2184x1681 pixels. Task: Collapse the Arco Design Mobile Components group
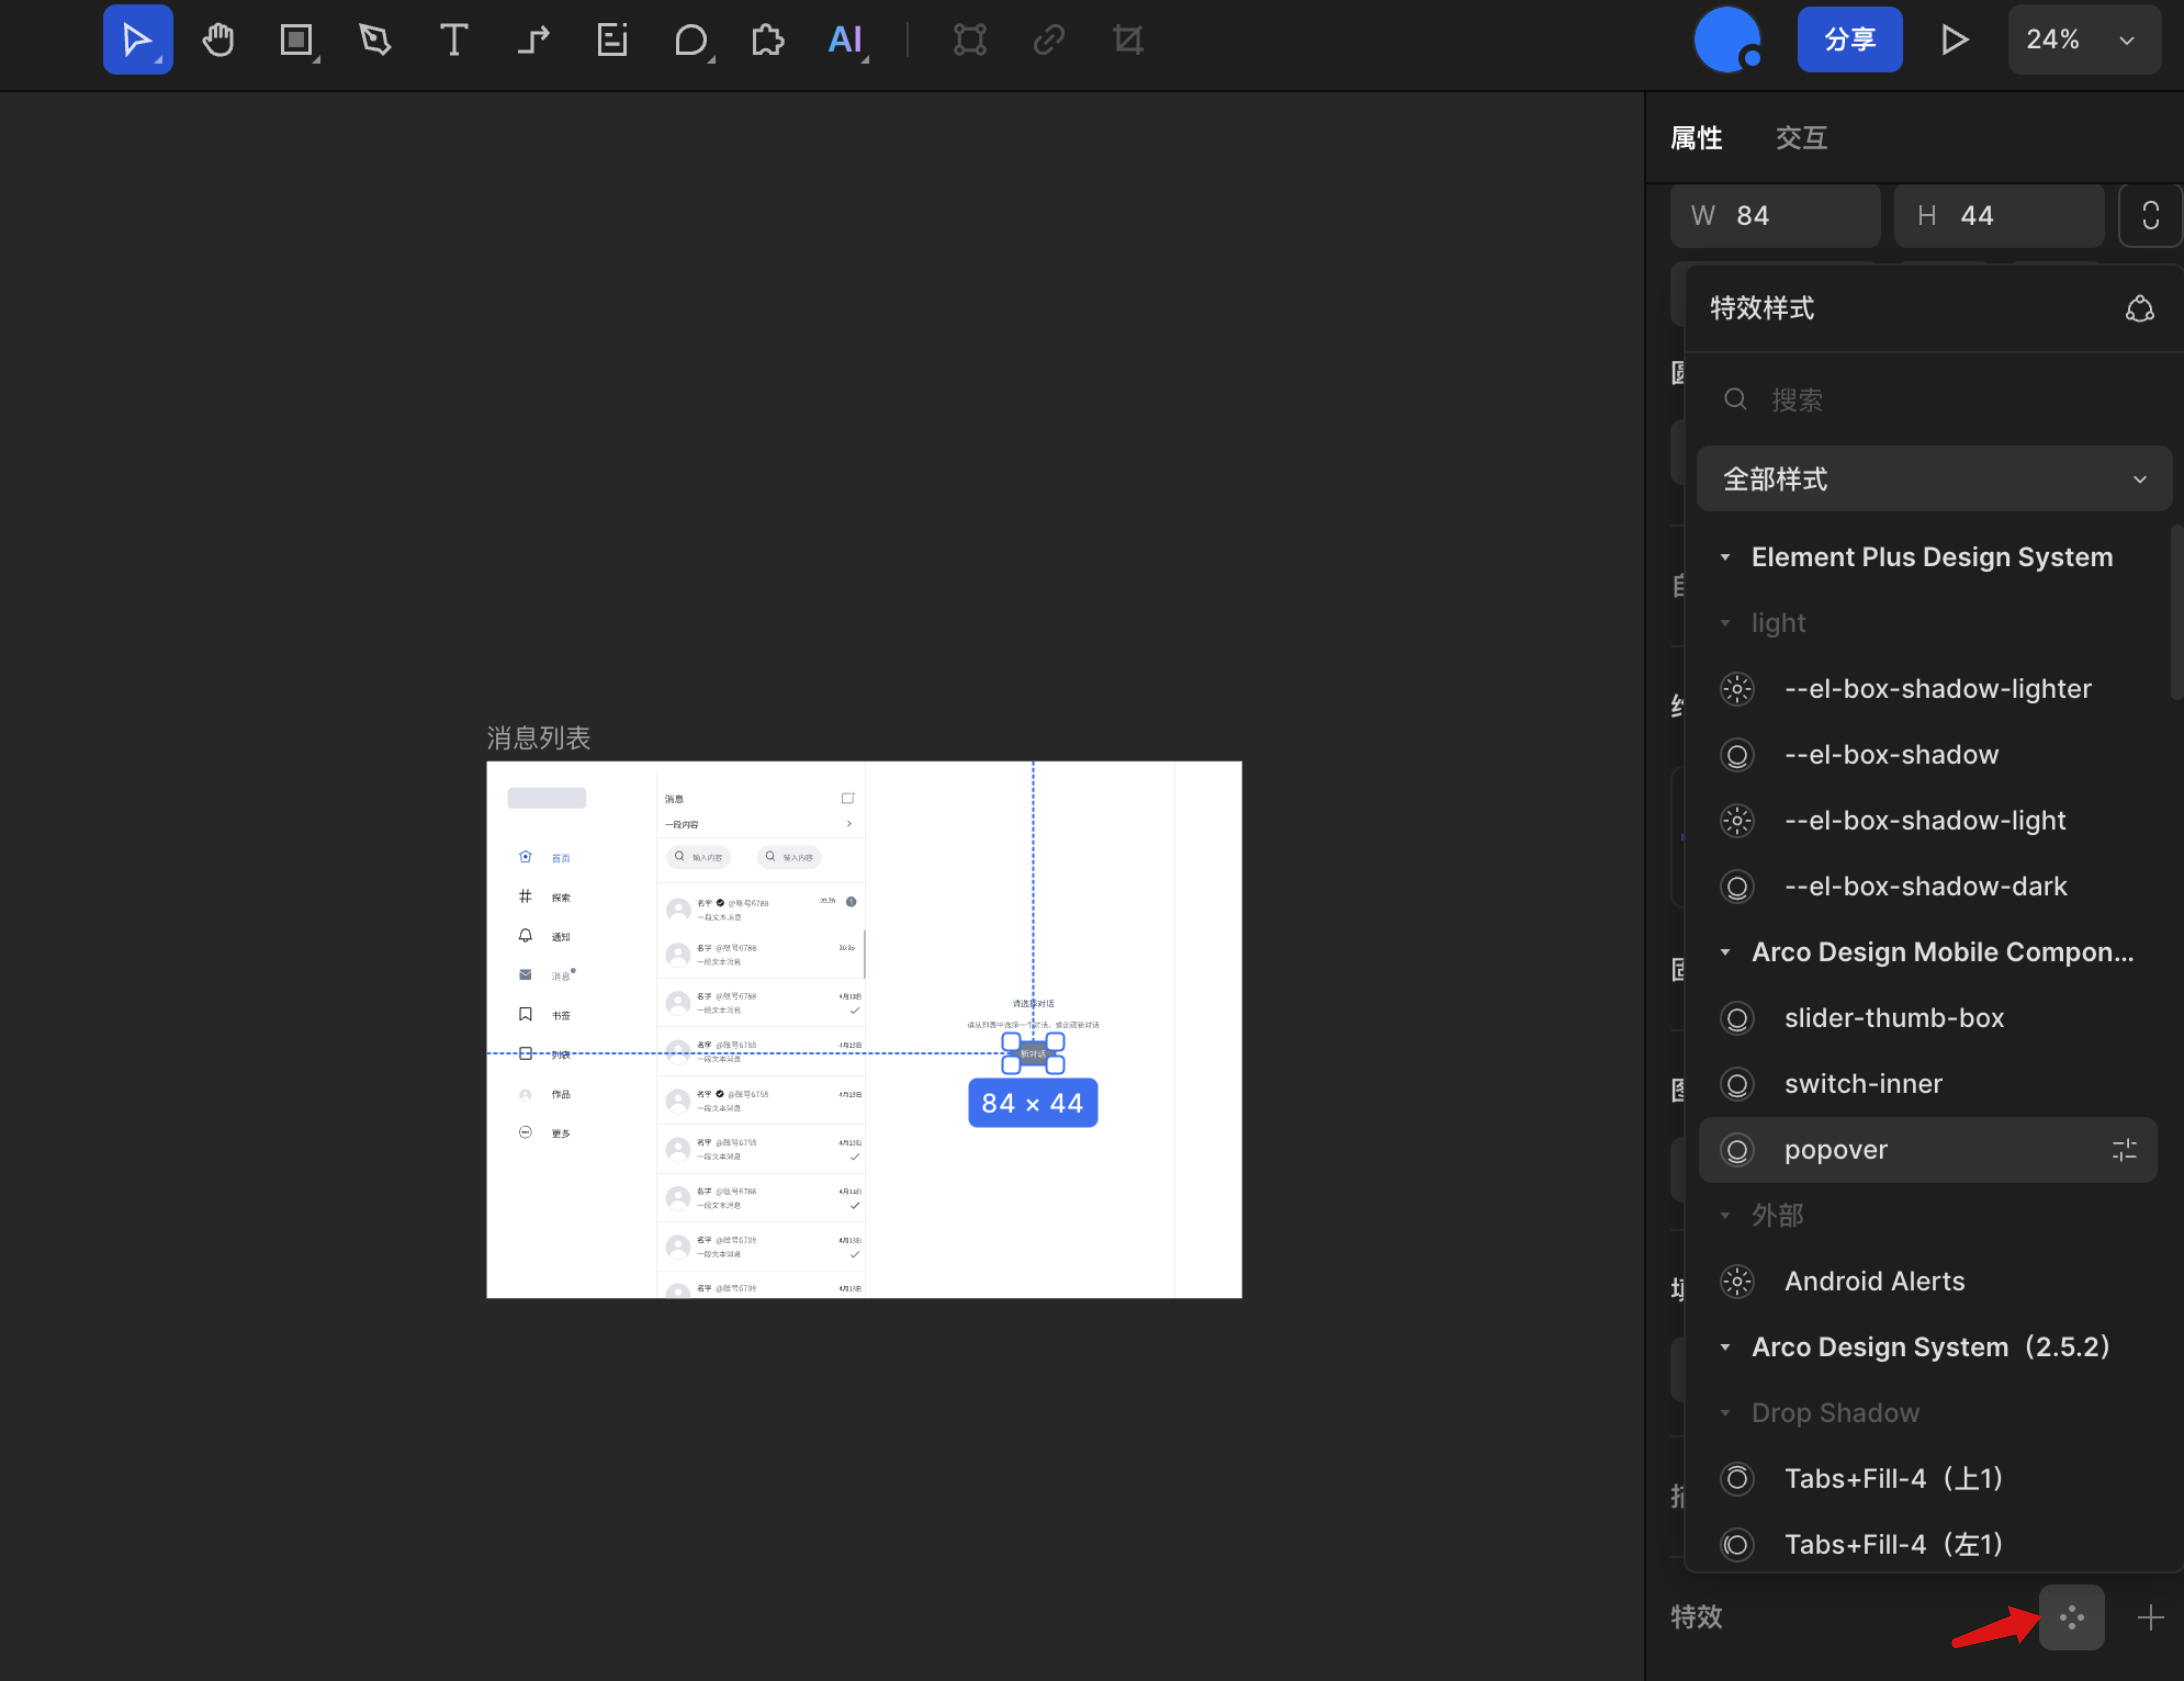1725,952
